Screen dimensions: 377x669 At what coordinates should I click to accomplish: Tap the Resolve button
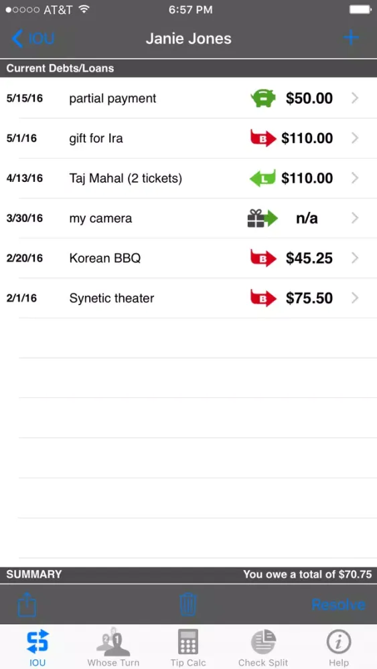pyautogui.click(x=338, y=605)
